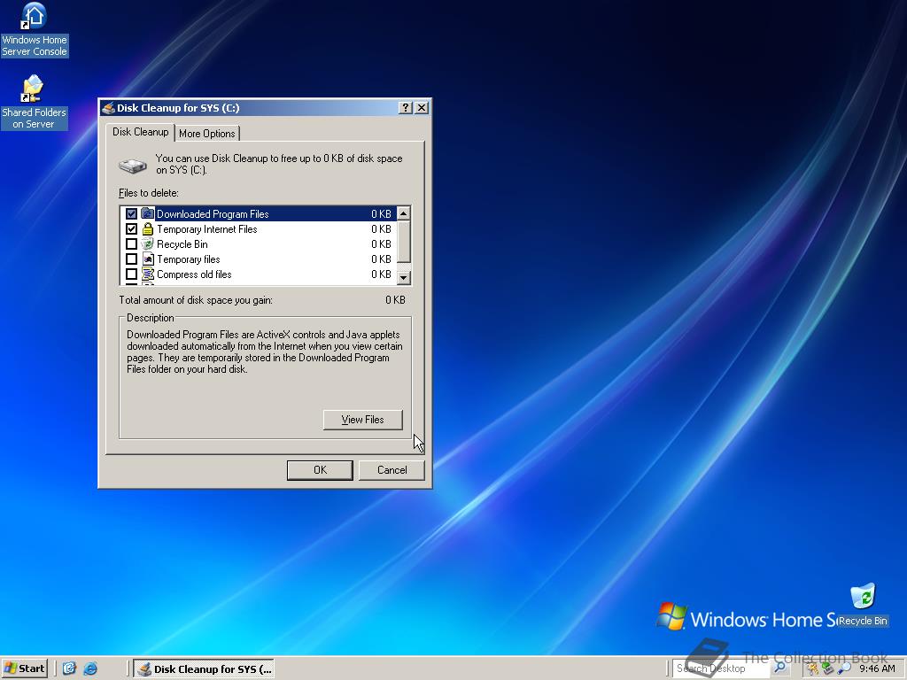Switch to the More Options tab
907x680 pixels.
pyautogui.click(x=207, y=134)
